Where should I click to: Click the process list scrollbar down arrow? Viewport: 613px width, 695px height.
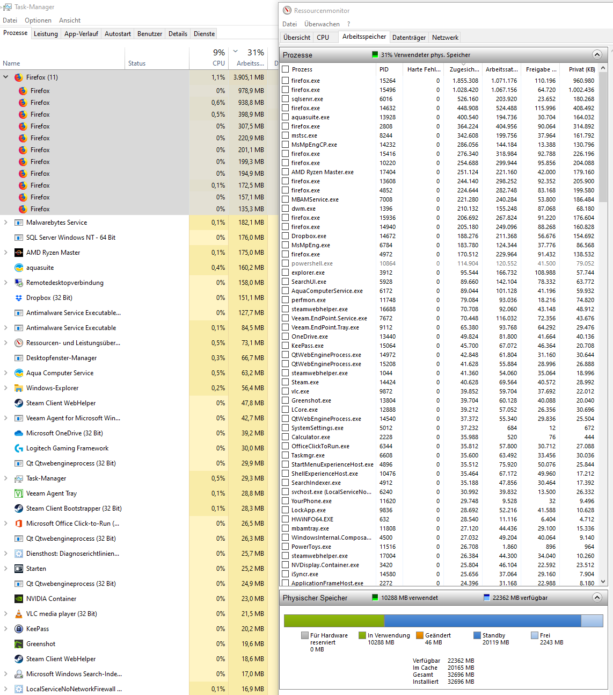[603, 581]
